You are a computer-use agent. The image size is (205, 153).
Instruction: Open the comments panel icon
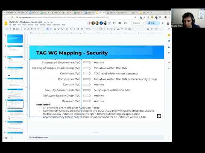pos(120,23)
